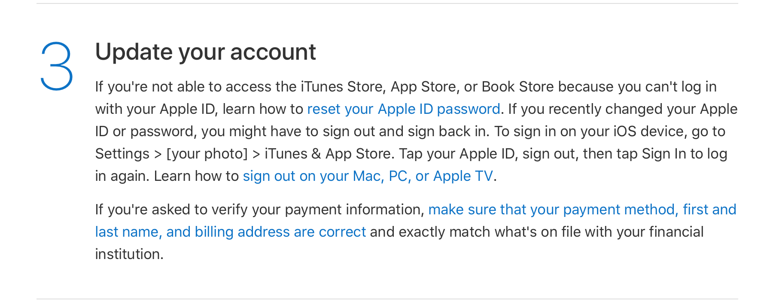Click "iTunes & App Store" in the settings path
The image size is (767, 305).
328,154
